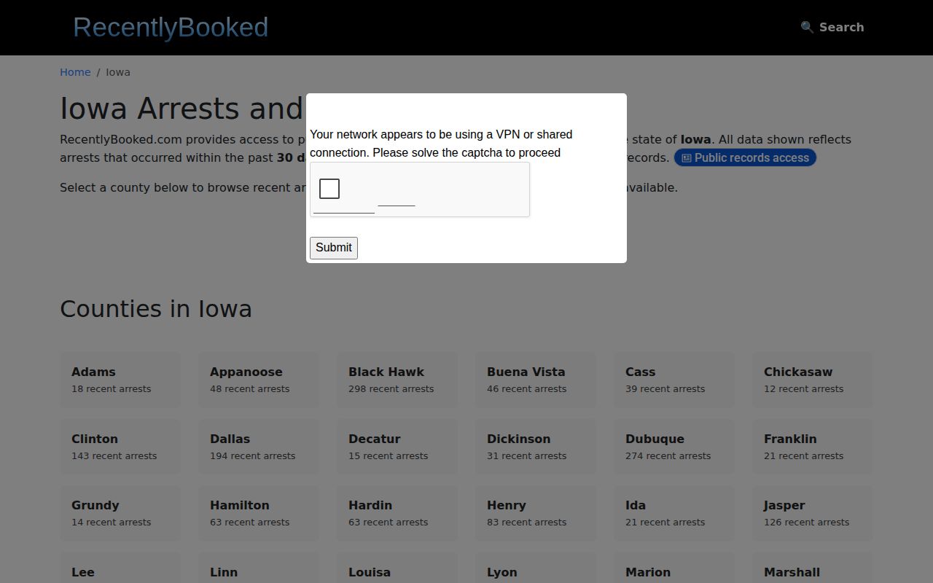The width and height of the screenshot is (933, 583).
Task: Click the VPN captcha notice text
Action: click(441, 144)
